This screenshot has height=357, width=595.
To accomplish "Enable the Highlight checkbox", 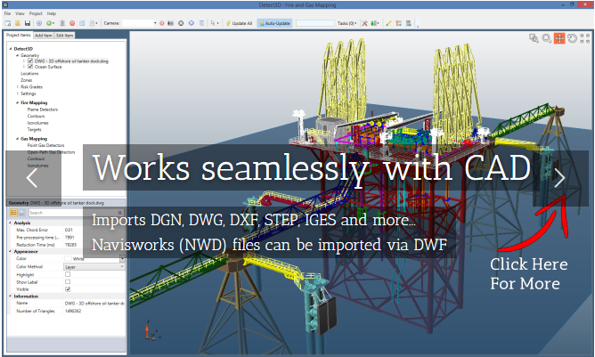I will click(x=68, y=274).
